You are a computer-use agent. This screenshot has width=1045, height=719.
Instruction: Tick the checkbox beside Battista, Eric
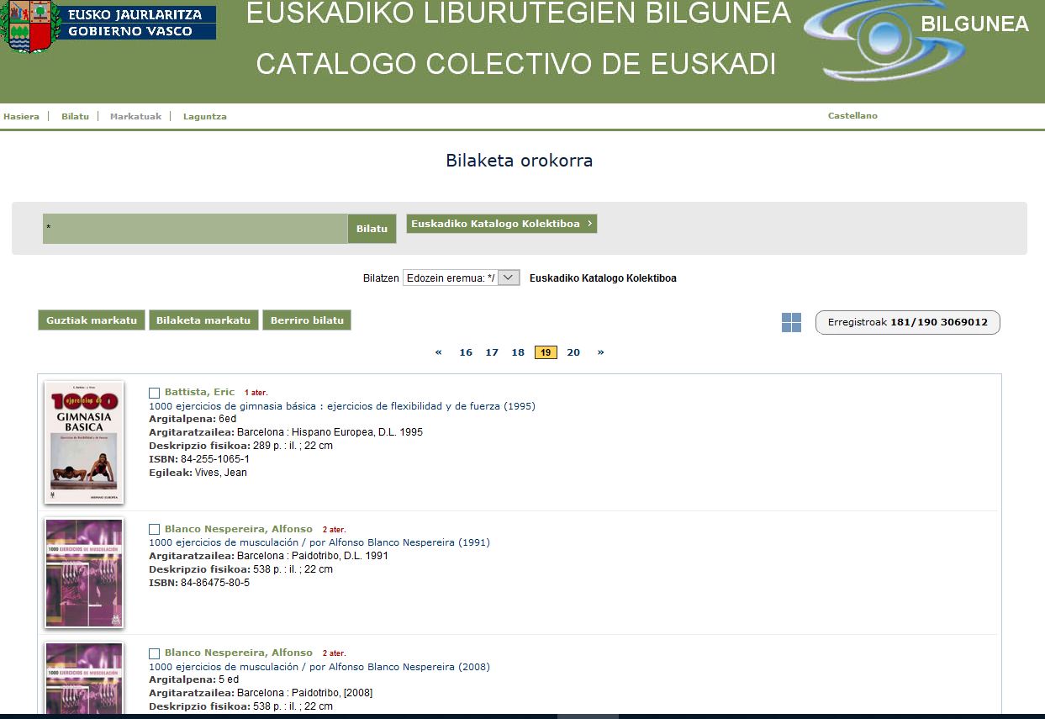coord(154,393)
